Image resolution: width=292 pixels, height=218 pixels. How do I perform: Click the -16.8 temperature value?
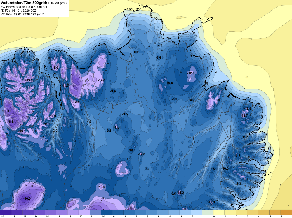[x=10, y=122]
